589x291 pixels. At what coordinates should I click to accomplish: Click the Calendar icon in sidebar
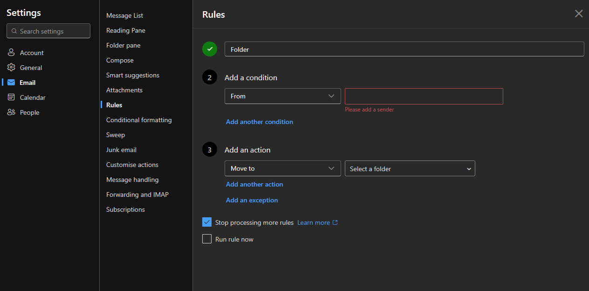[x=11, y=97]
